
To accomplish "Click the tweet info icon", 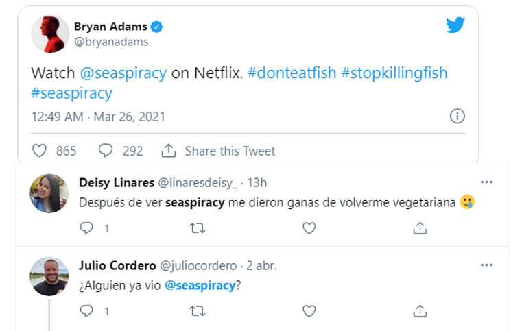I will [457, 115].
